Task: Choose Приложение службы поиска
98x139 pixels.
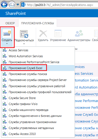Action: click(28, 74)
